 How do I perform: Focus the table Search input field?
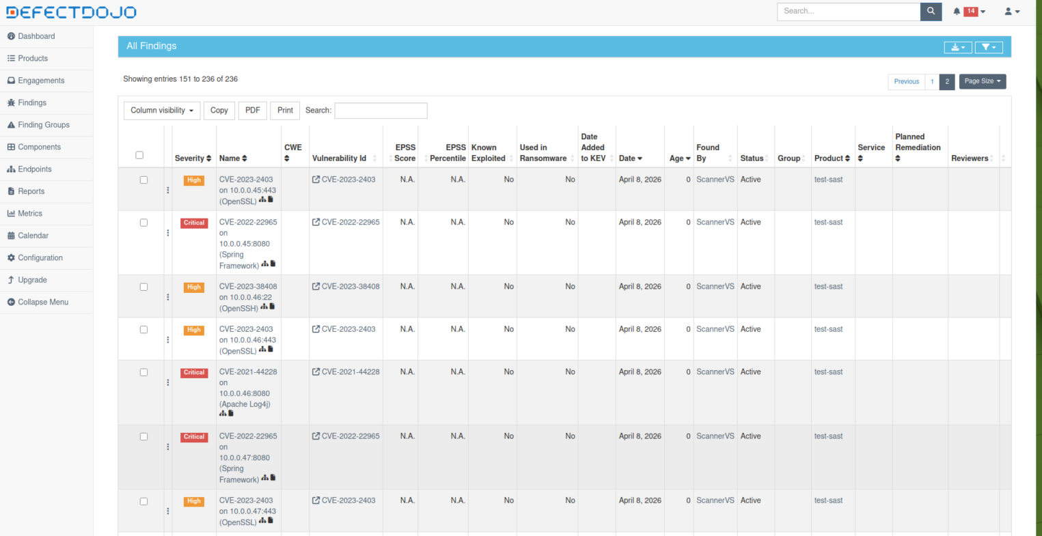pyautogui.click(x=381, y=111)
